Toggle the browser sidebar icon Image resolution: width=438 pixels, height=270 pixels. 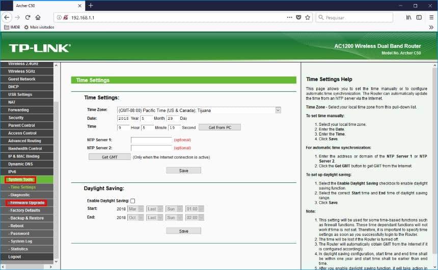point(419,17)
